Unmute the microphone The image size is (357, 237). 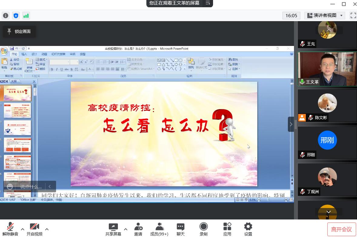point(10,227)
